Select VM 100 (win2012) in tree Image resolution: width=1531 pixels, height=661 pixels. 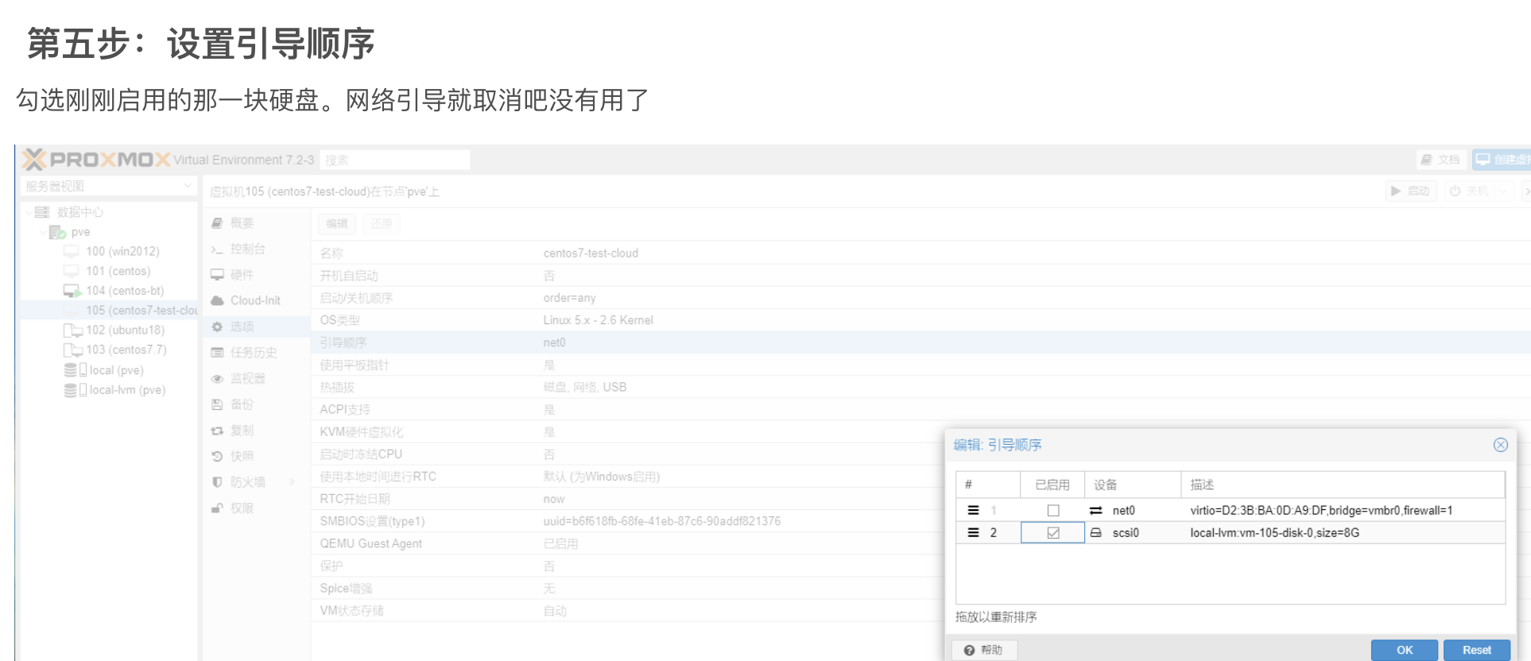[122, 251]
